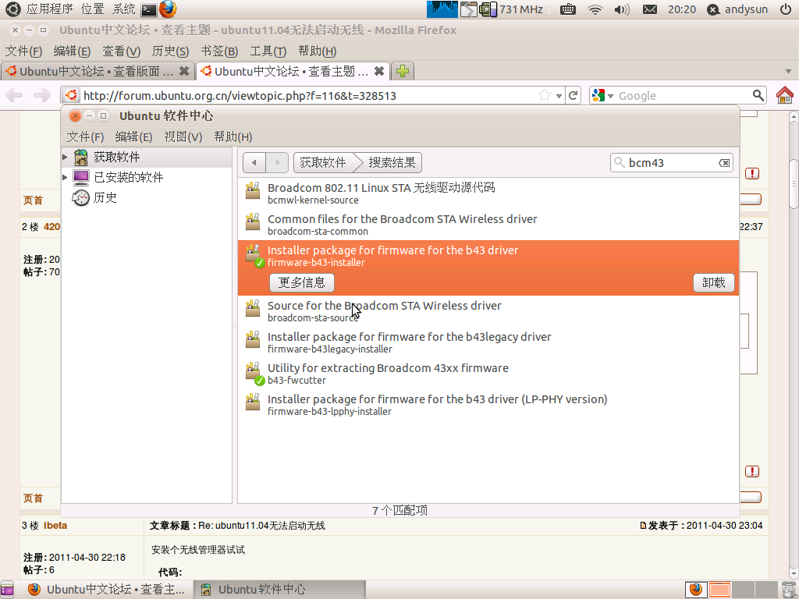Click the Firefox search magnifier icon
This screenshot has width=799, height=599.
click(758, 95)
